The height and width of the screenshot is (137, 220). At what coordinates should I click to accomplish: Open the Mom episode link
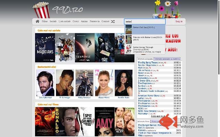coord(140,68)
